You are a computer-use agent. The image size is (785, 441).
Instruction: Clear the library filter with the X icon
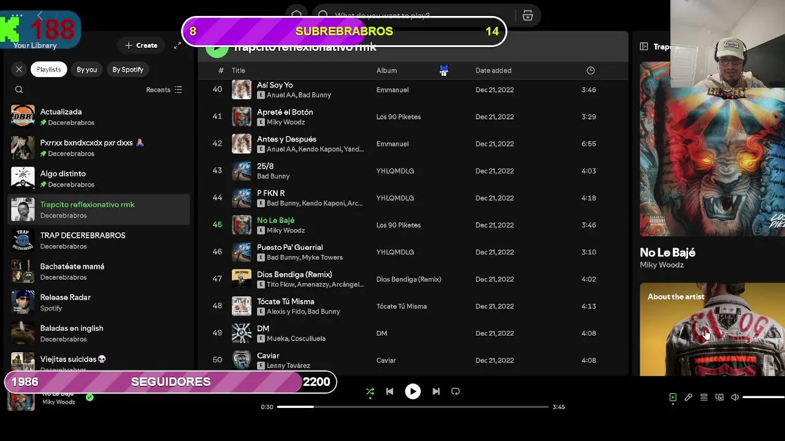(19, 69)
